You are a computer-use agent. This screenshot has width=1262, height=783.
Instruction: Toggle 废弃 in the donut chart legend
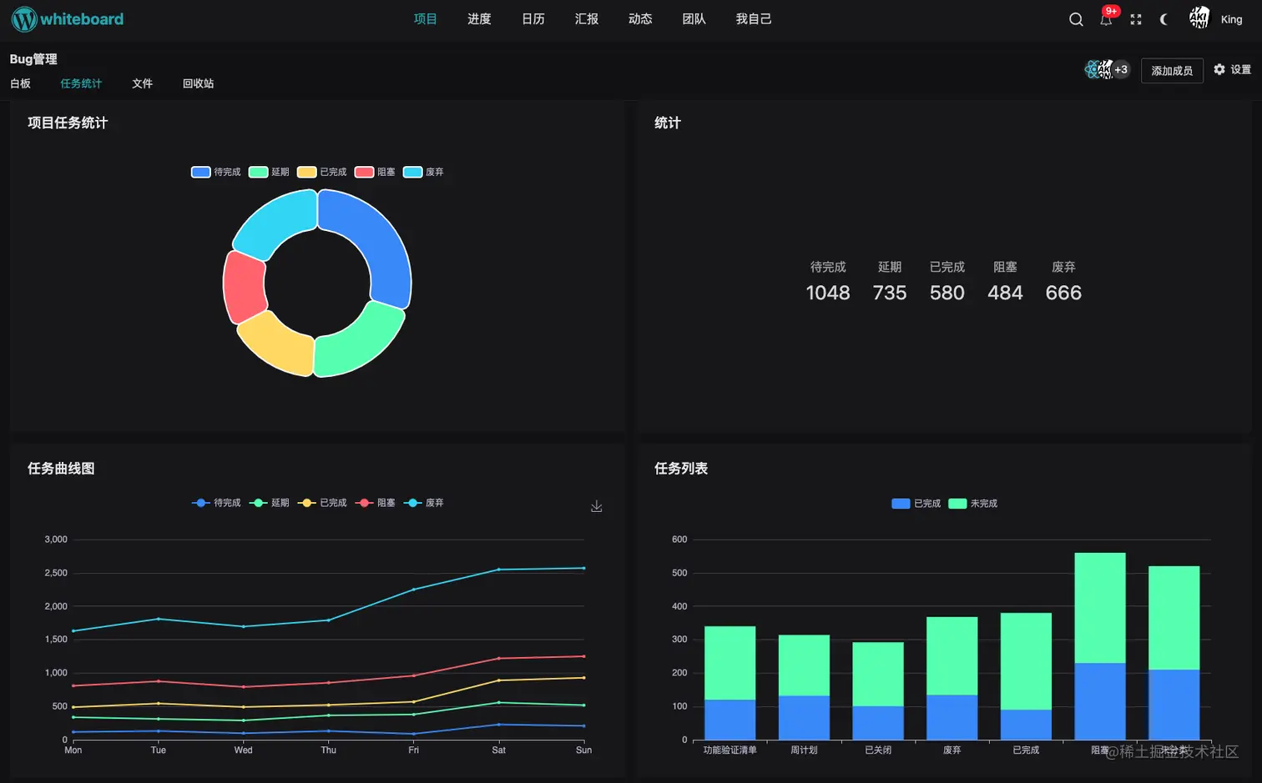[423, 172]
